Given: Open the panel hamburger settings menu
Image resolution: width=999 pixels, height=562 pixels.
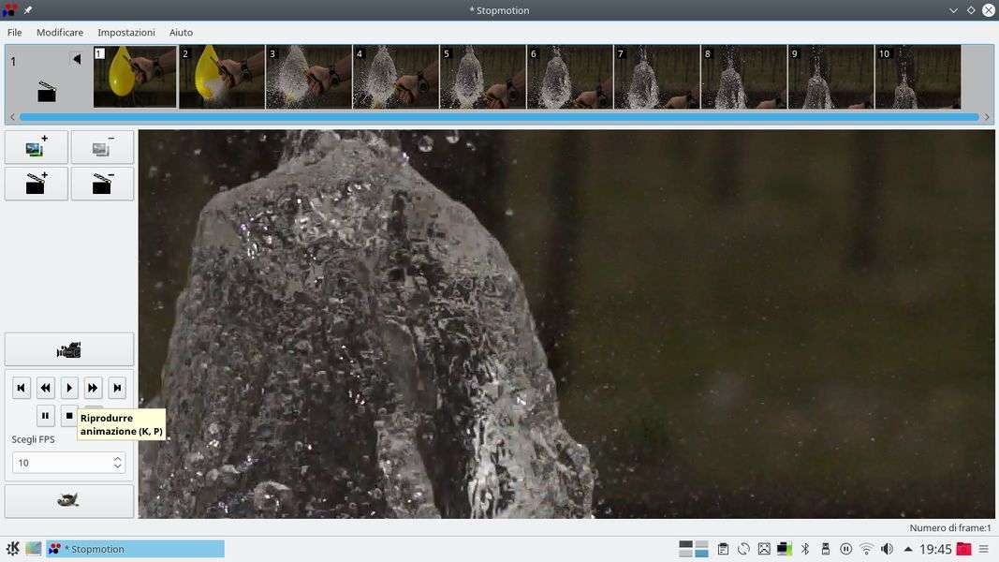Looking at the screenshot, I should pos(984,549).
